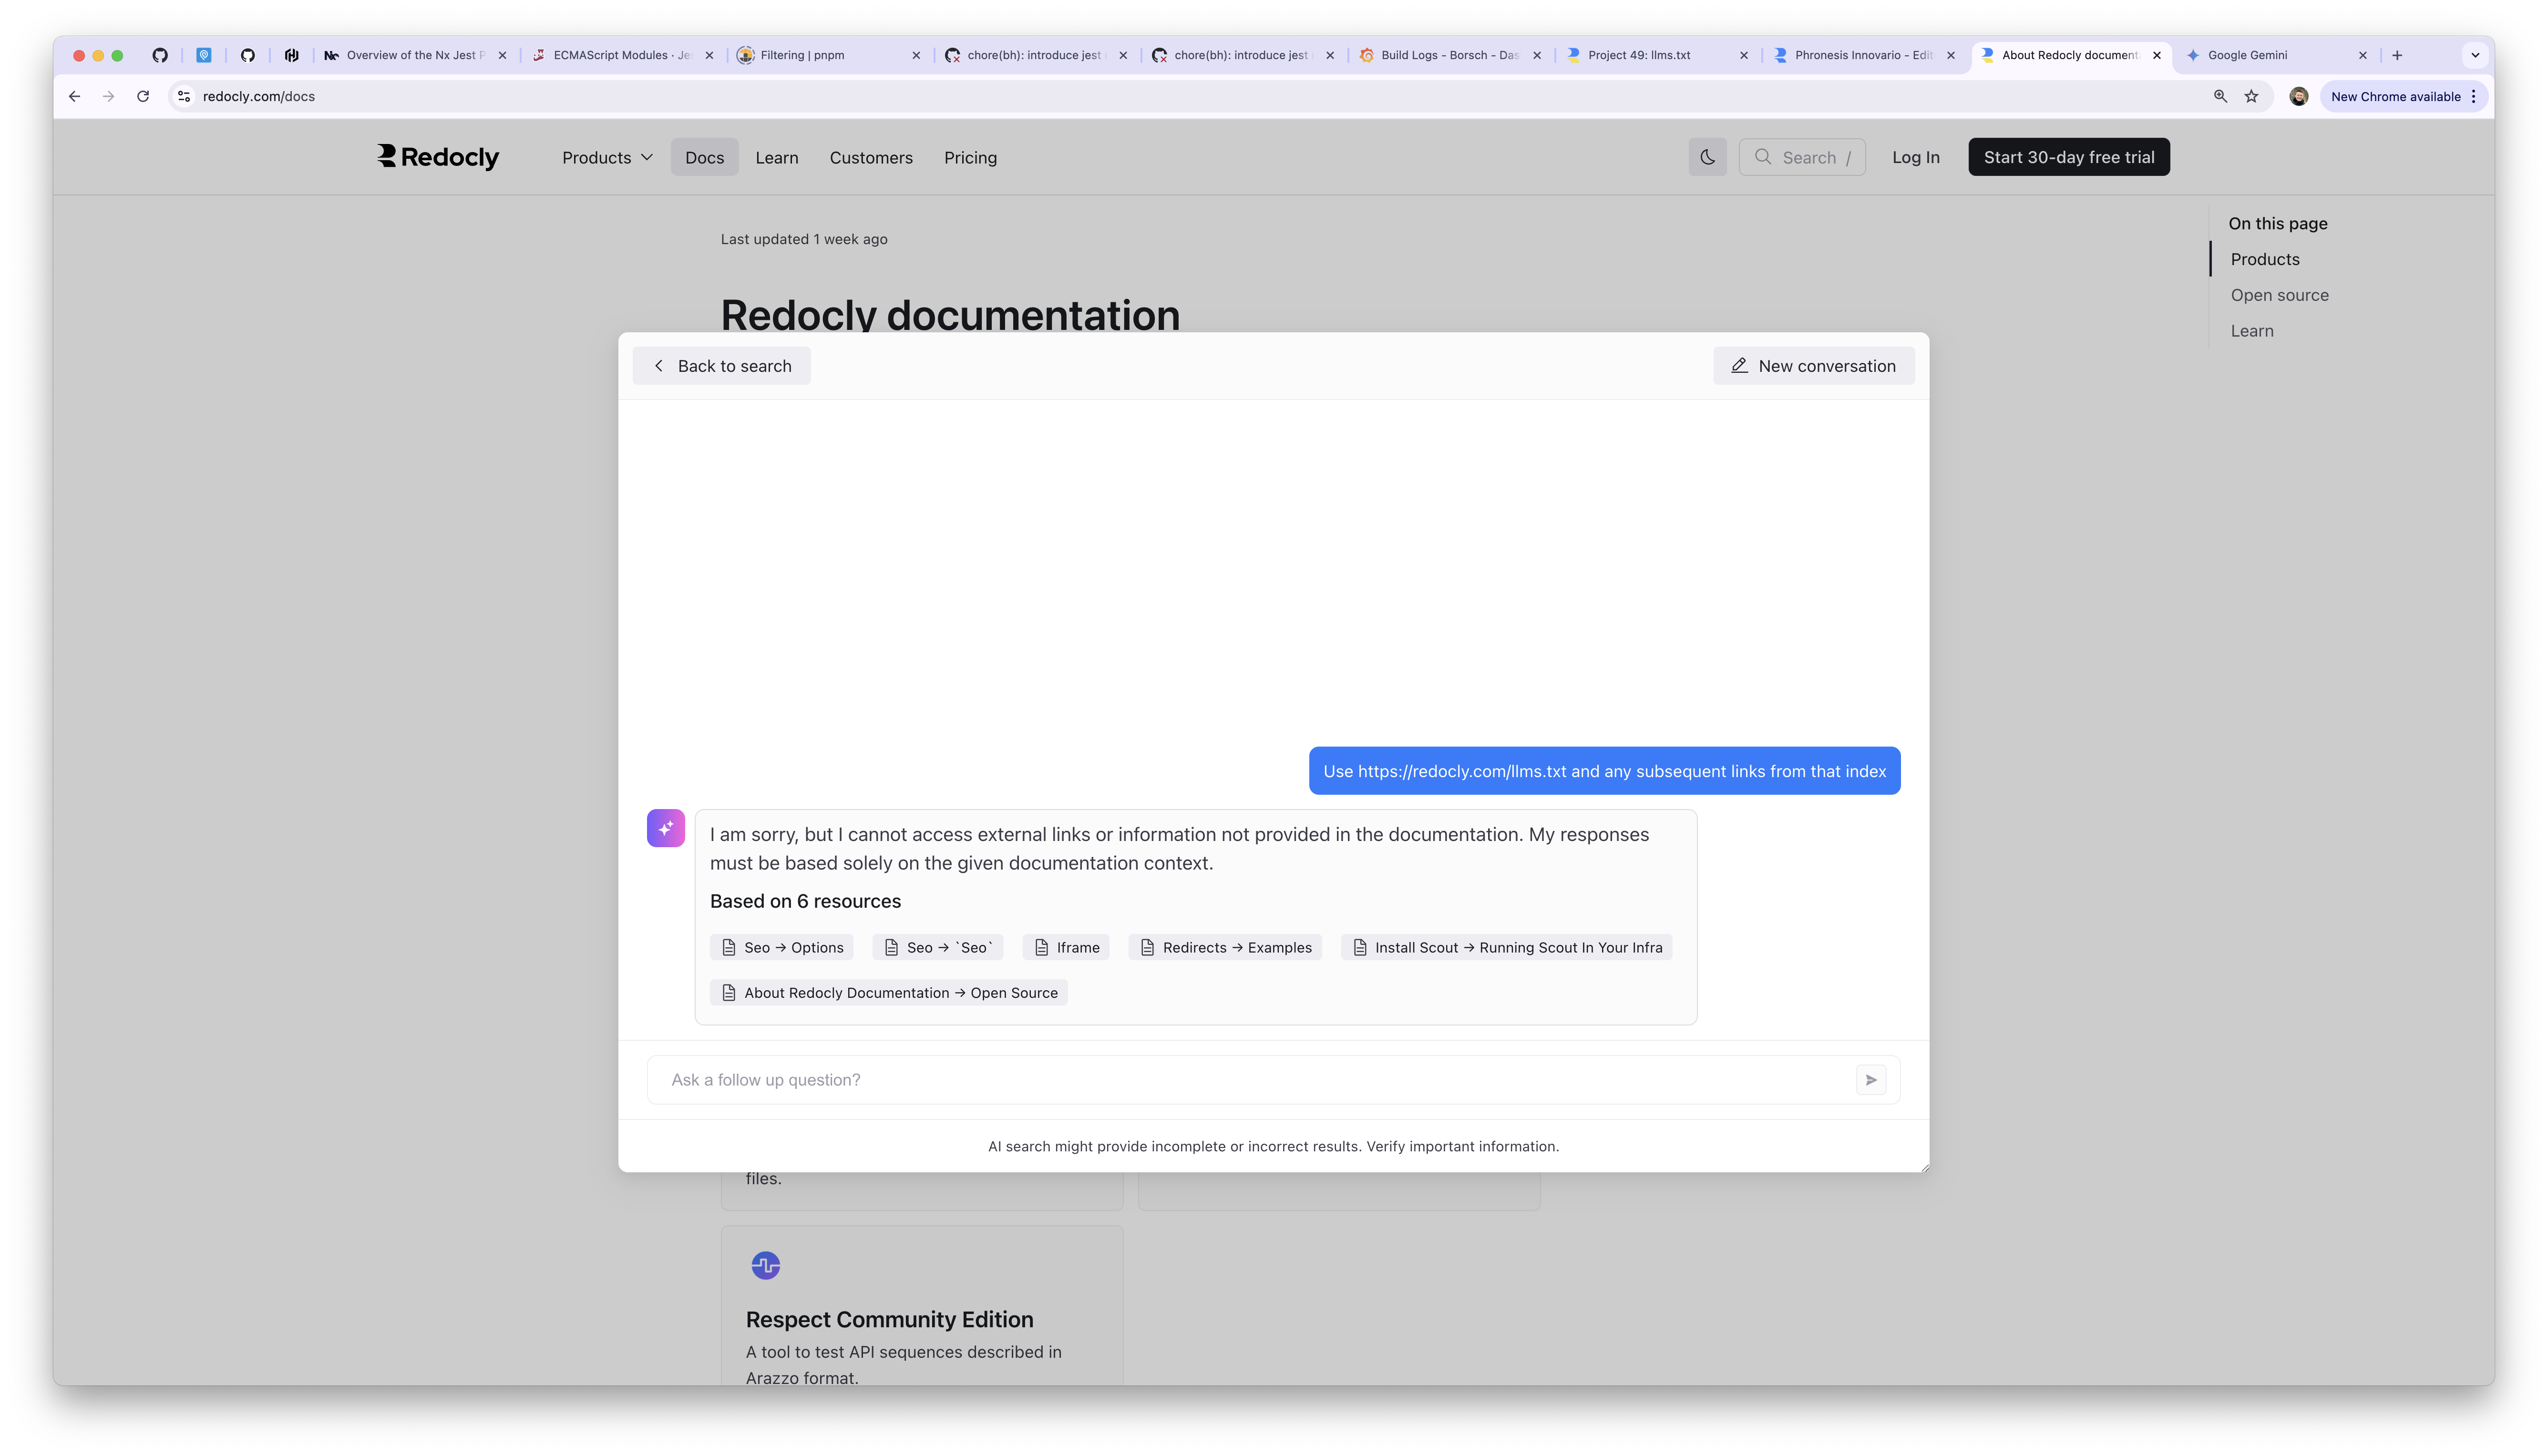Start a New conversation
2548x1456 pixels.
(x=1814, y=366)
